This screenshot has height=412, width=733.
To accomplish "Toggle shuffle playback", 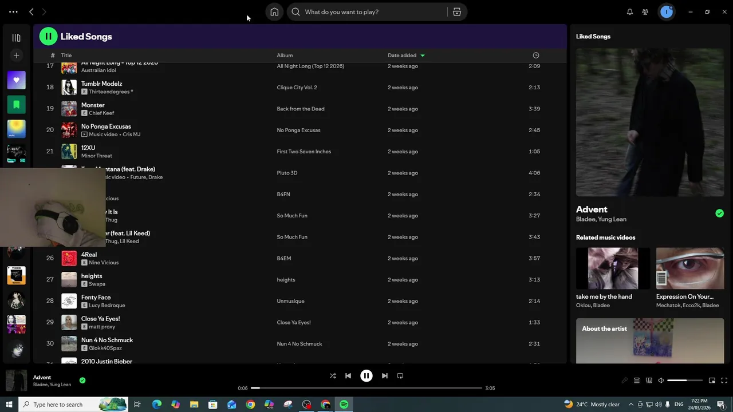I will click(x=333, y=376).
